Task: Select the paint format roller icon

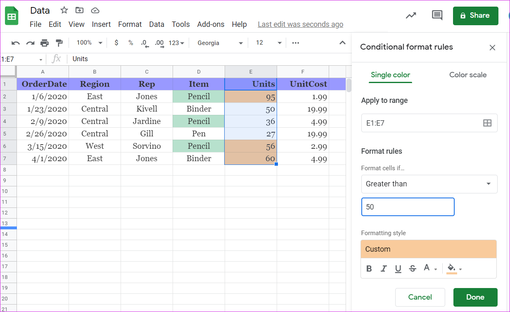Action: click(x=59, y=43)
